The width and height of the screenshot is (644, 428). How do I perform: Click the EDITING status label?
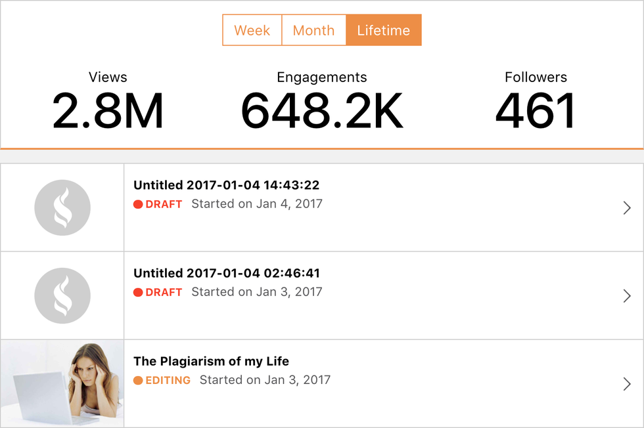168,380
